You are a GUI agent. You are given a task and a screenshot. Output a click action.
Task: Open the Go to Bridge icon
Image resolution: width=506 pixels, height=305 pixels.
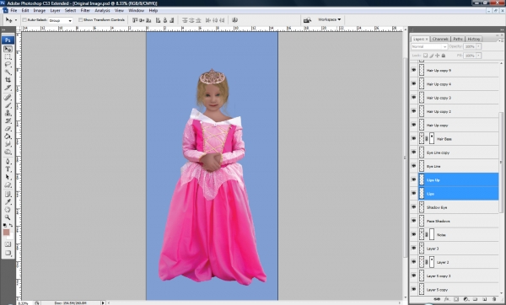point(307,20)
